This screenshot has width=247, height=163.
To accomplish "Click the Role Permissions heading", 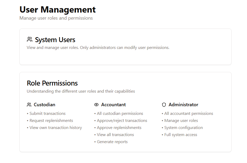I will coord(52,83).
